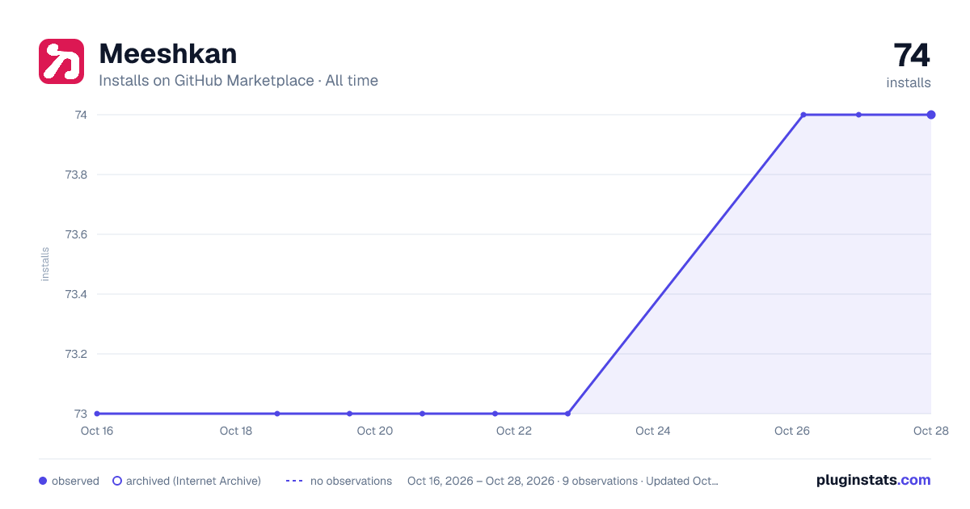Viewport: 970px width, 509px height.
Task: Click the x-axis label Oct 22
Action: tap(514, 431)
